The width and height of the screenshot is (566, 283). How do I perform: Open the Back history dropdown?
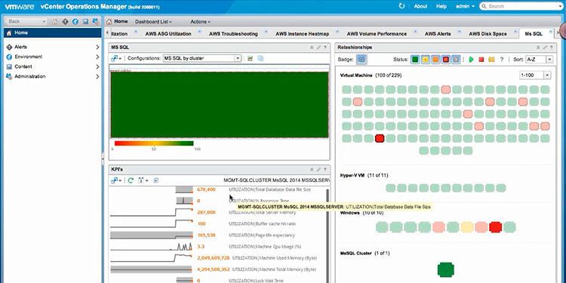[44, 22]
